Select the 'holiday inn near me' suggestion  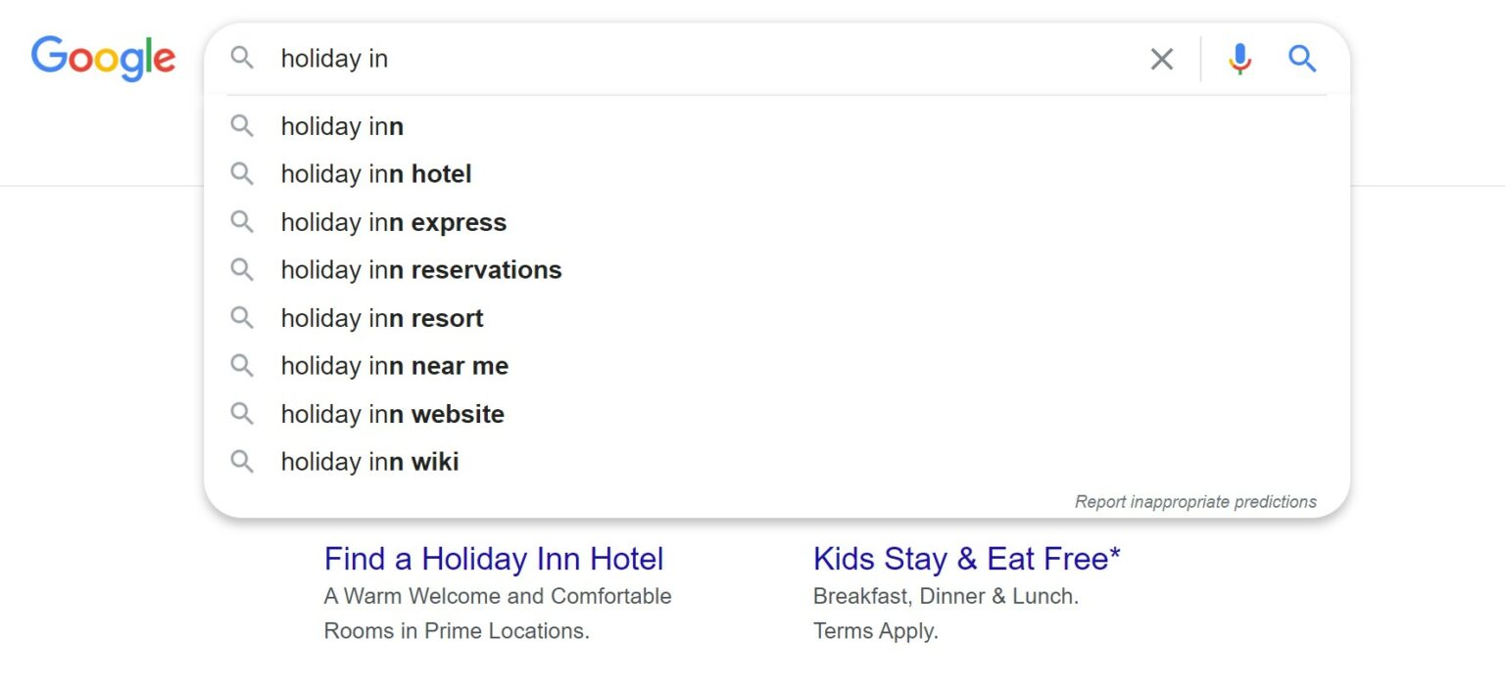[394, 366]
